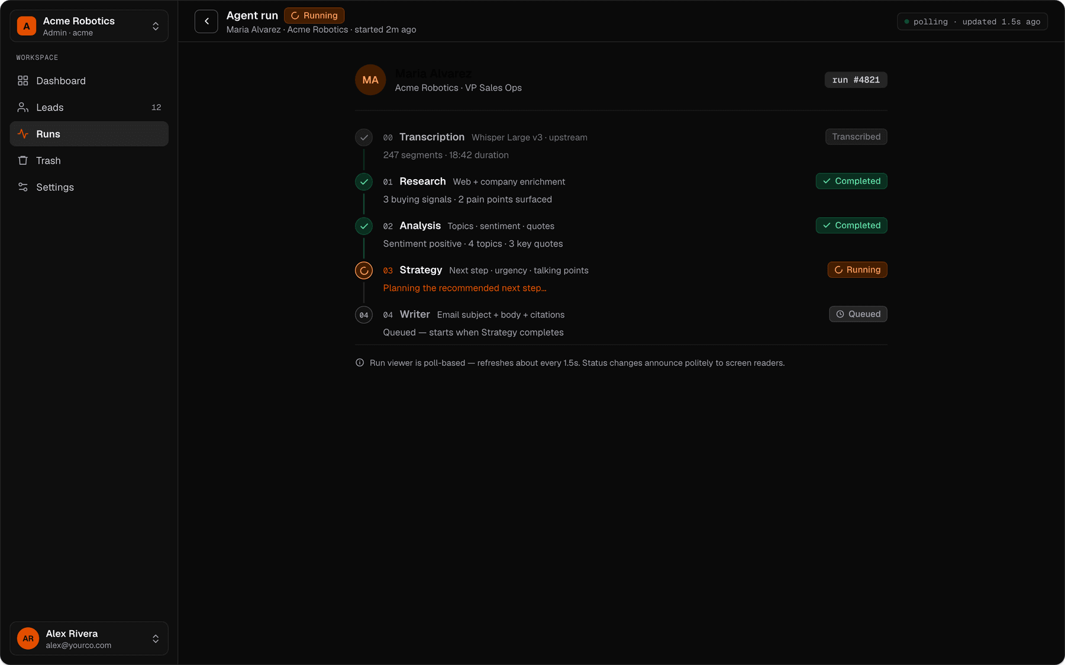Screen dimensions: 1065x665
Task: Click the checkmark in Analysis Completed badge
Action: click(827, 225)
